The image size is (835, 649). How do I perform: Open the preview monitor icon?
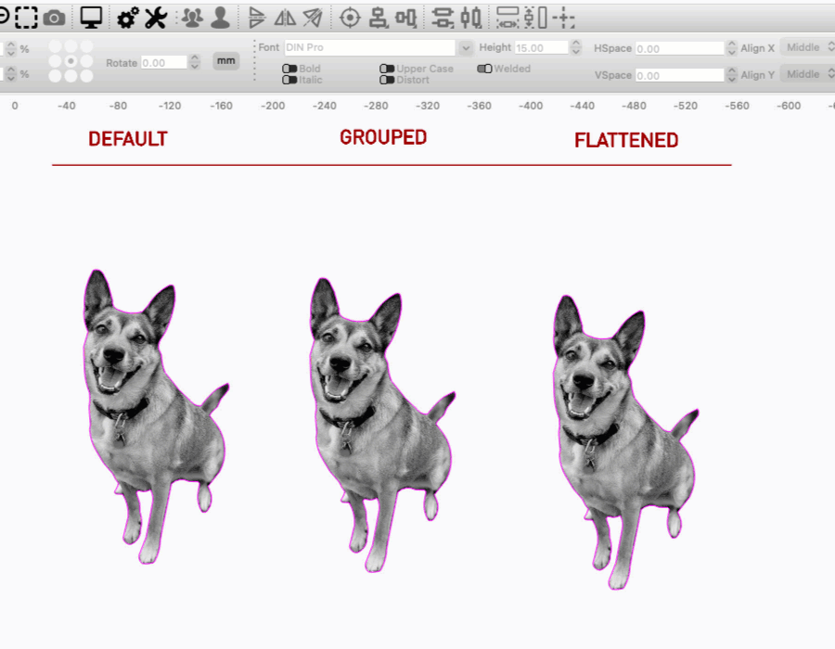tap(91, 17)
